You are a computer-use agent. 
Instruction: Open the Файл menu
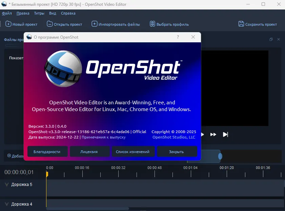[7, 13]
